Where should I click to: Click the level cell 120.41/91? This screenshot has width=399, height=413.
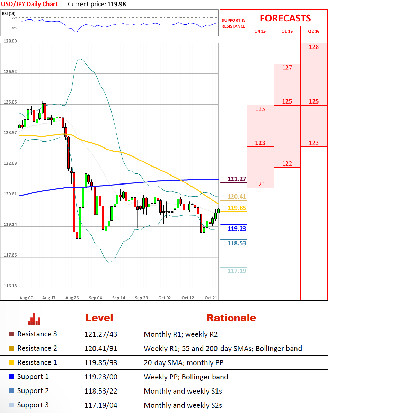pyautogui.click(x=101, y=349)
